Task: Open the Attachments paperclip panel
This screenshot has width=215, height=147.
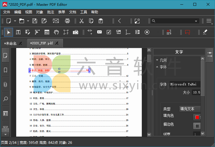Action: tap(5, 84)
